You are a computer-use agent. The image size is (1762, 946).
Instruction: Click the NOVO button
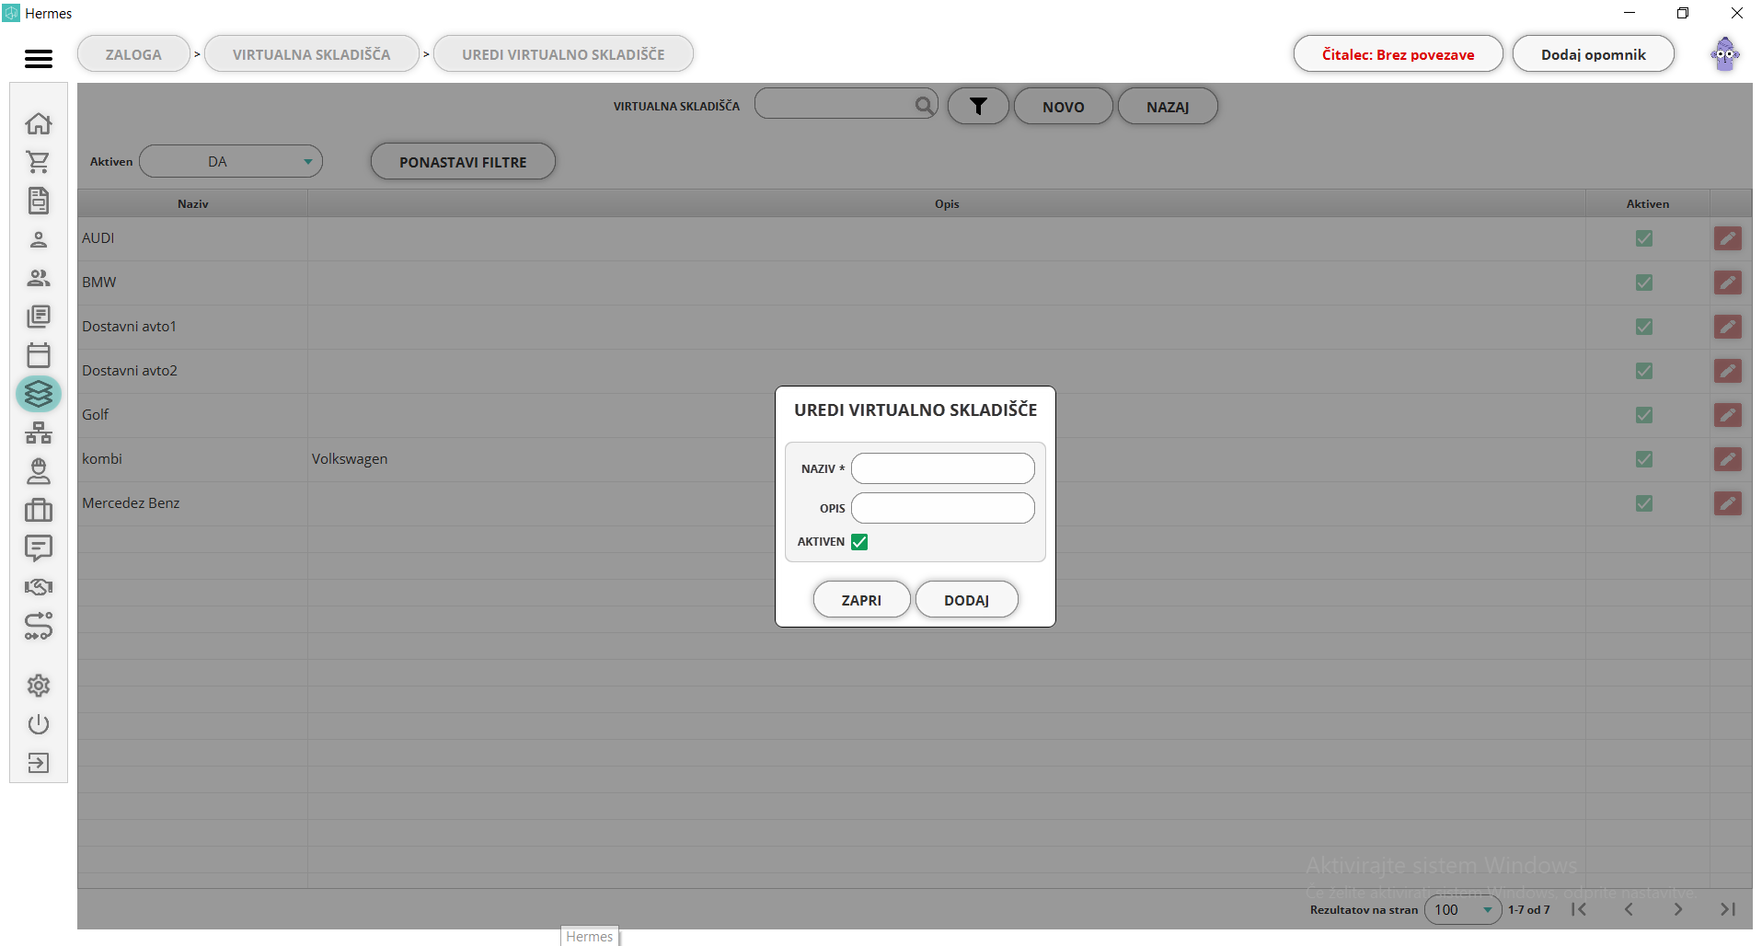[x=1063, y=107]
